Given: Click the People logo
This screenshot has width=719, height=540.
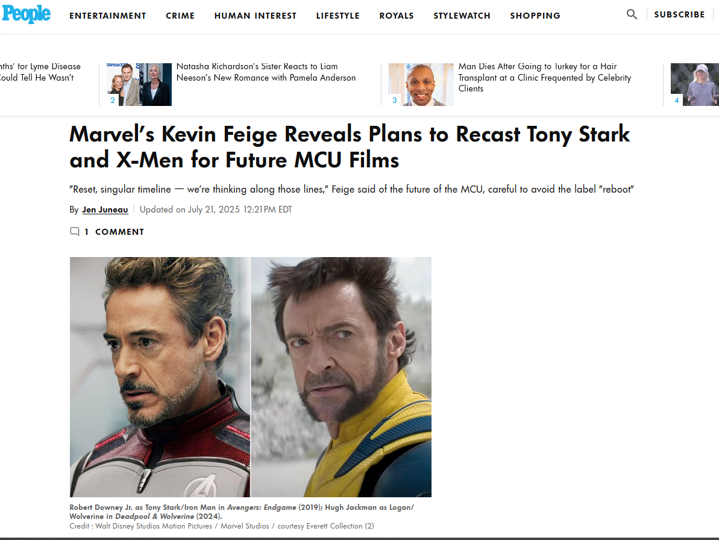Looking at the screenshot, I should [26, 14].
